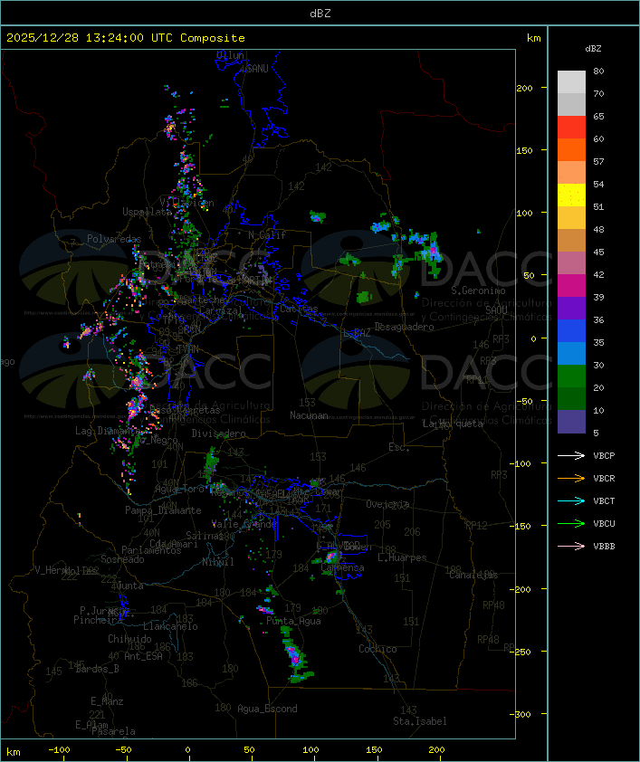
Task: Click the E_Manz place label
Action: pos(107,701)
